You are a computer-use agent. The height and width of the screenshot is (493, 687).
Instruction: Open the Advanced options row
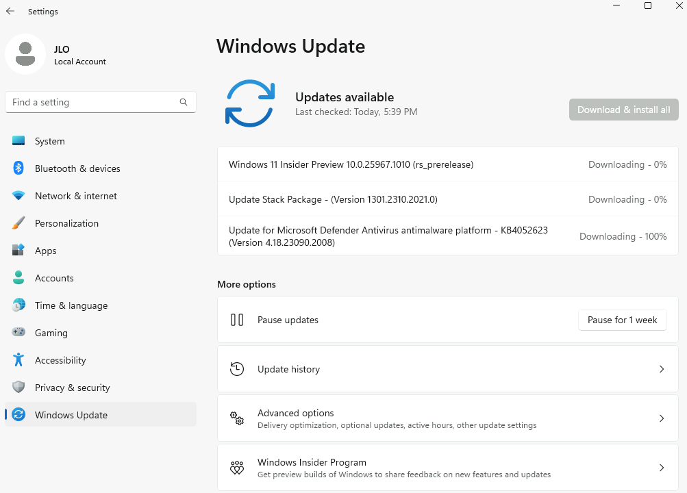[448, 418]
